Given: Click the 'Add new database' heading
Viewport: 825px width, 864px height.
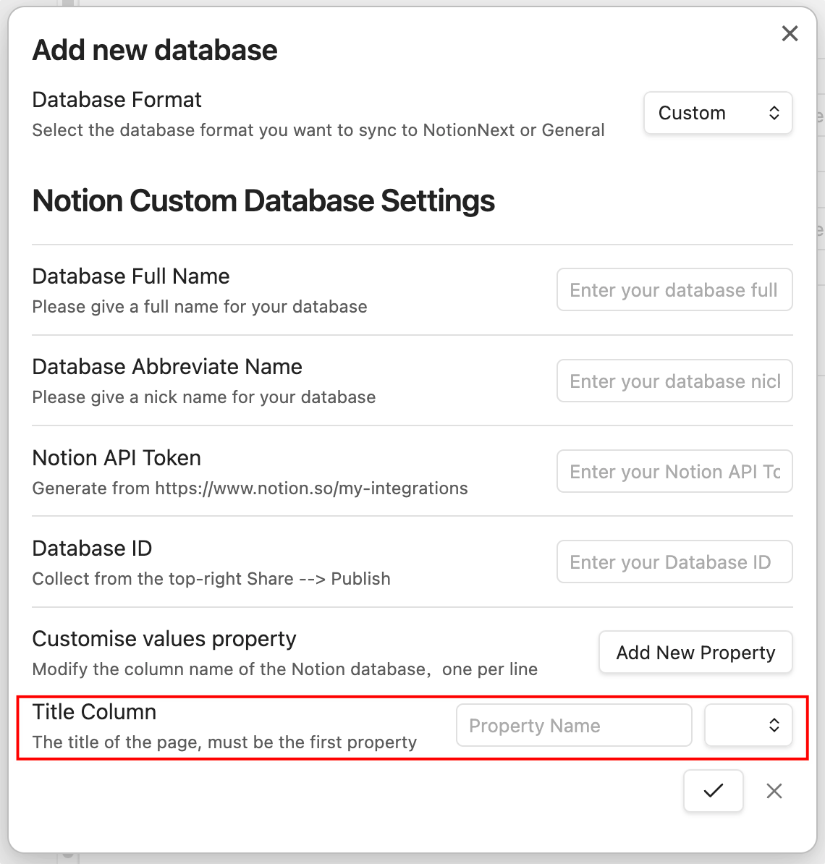Looking at the screenshot, I should click(155, 50).
